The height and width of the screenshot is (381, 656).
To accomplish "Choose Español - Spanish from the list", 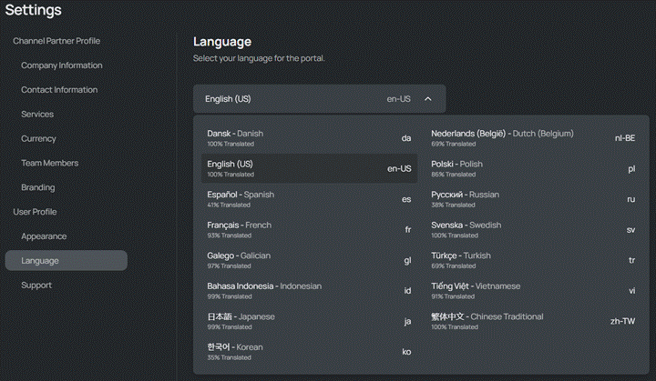I will 309,199.
